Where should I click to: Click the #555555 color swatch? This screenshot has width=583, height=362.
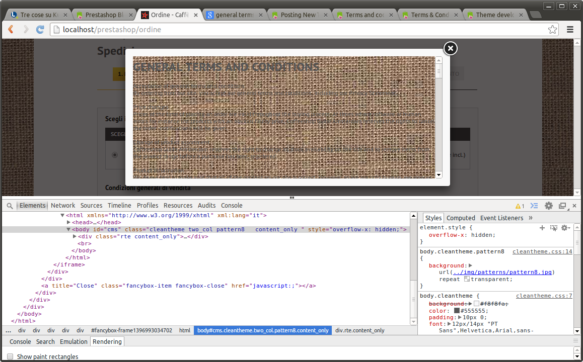[x=457, y=310]
